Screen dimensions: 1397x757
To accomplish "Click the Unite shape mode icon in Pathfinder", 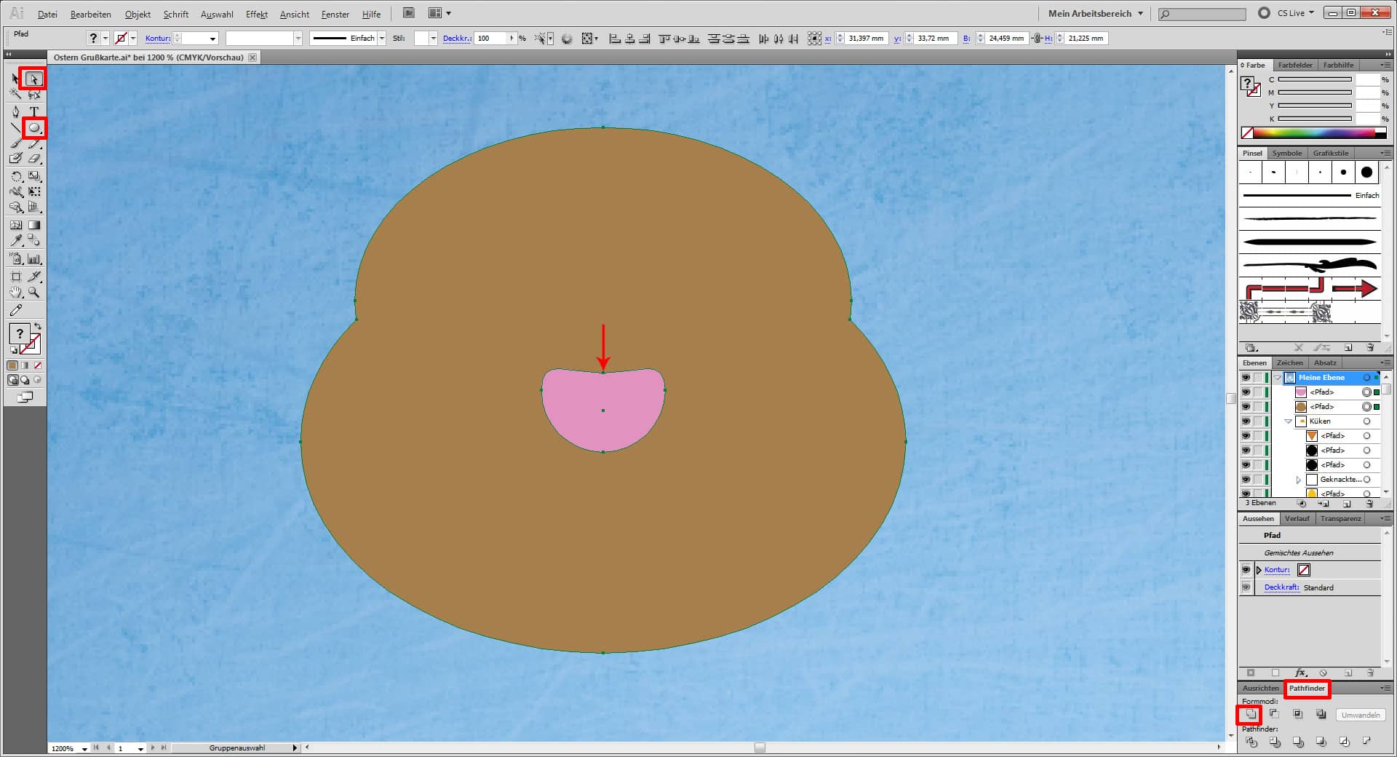I will click(1250, 715).
